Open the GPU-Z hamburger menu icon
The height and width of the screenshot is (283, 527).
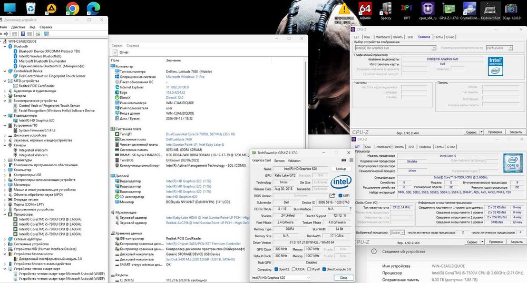click(x=351, y=160)
